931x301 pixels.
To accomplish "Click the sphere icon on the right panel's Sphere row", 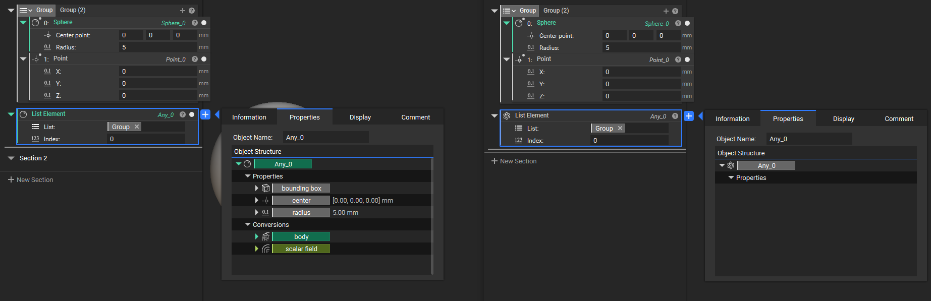I will click(519, 23).
